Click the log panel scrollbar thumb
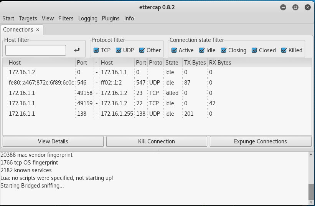Image resolution: width=315 pixels, height=206 pixels. (311, 191)
